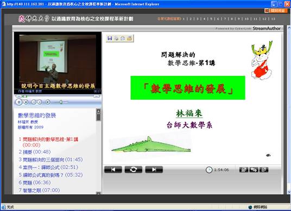
Task: Jump to 案例一:繆師公式 (02:51)
Action: click(x=48, y=167)
